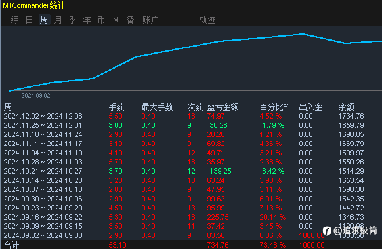Click the balance value 1346.73

click(351, 217)
